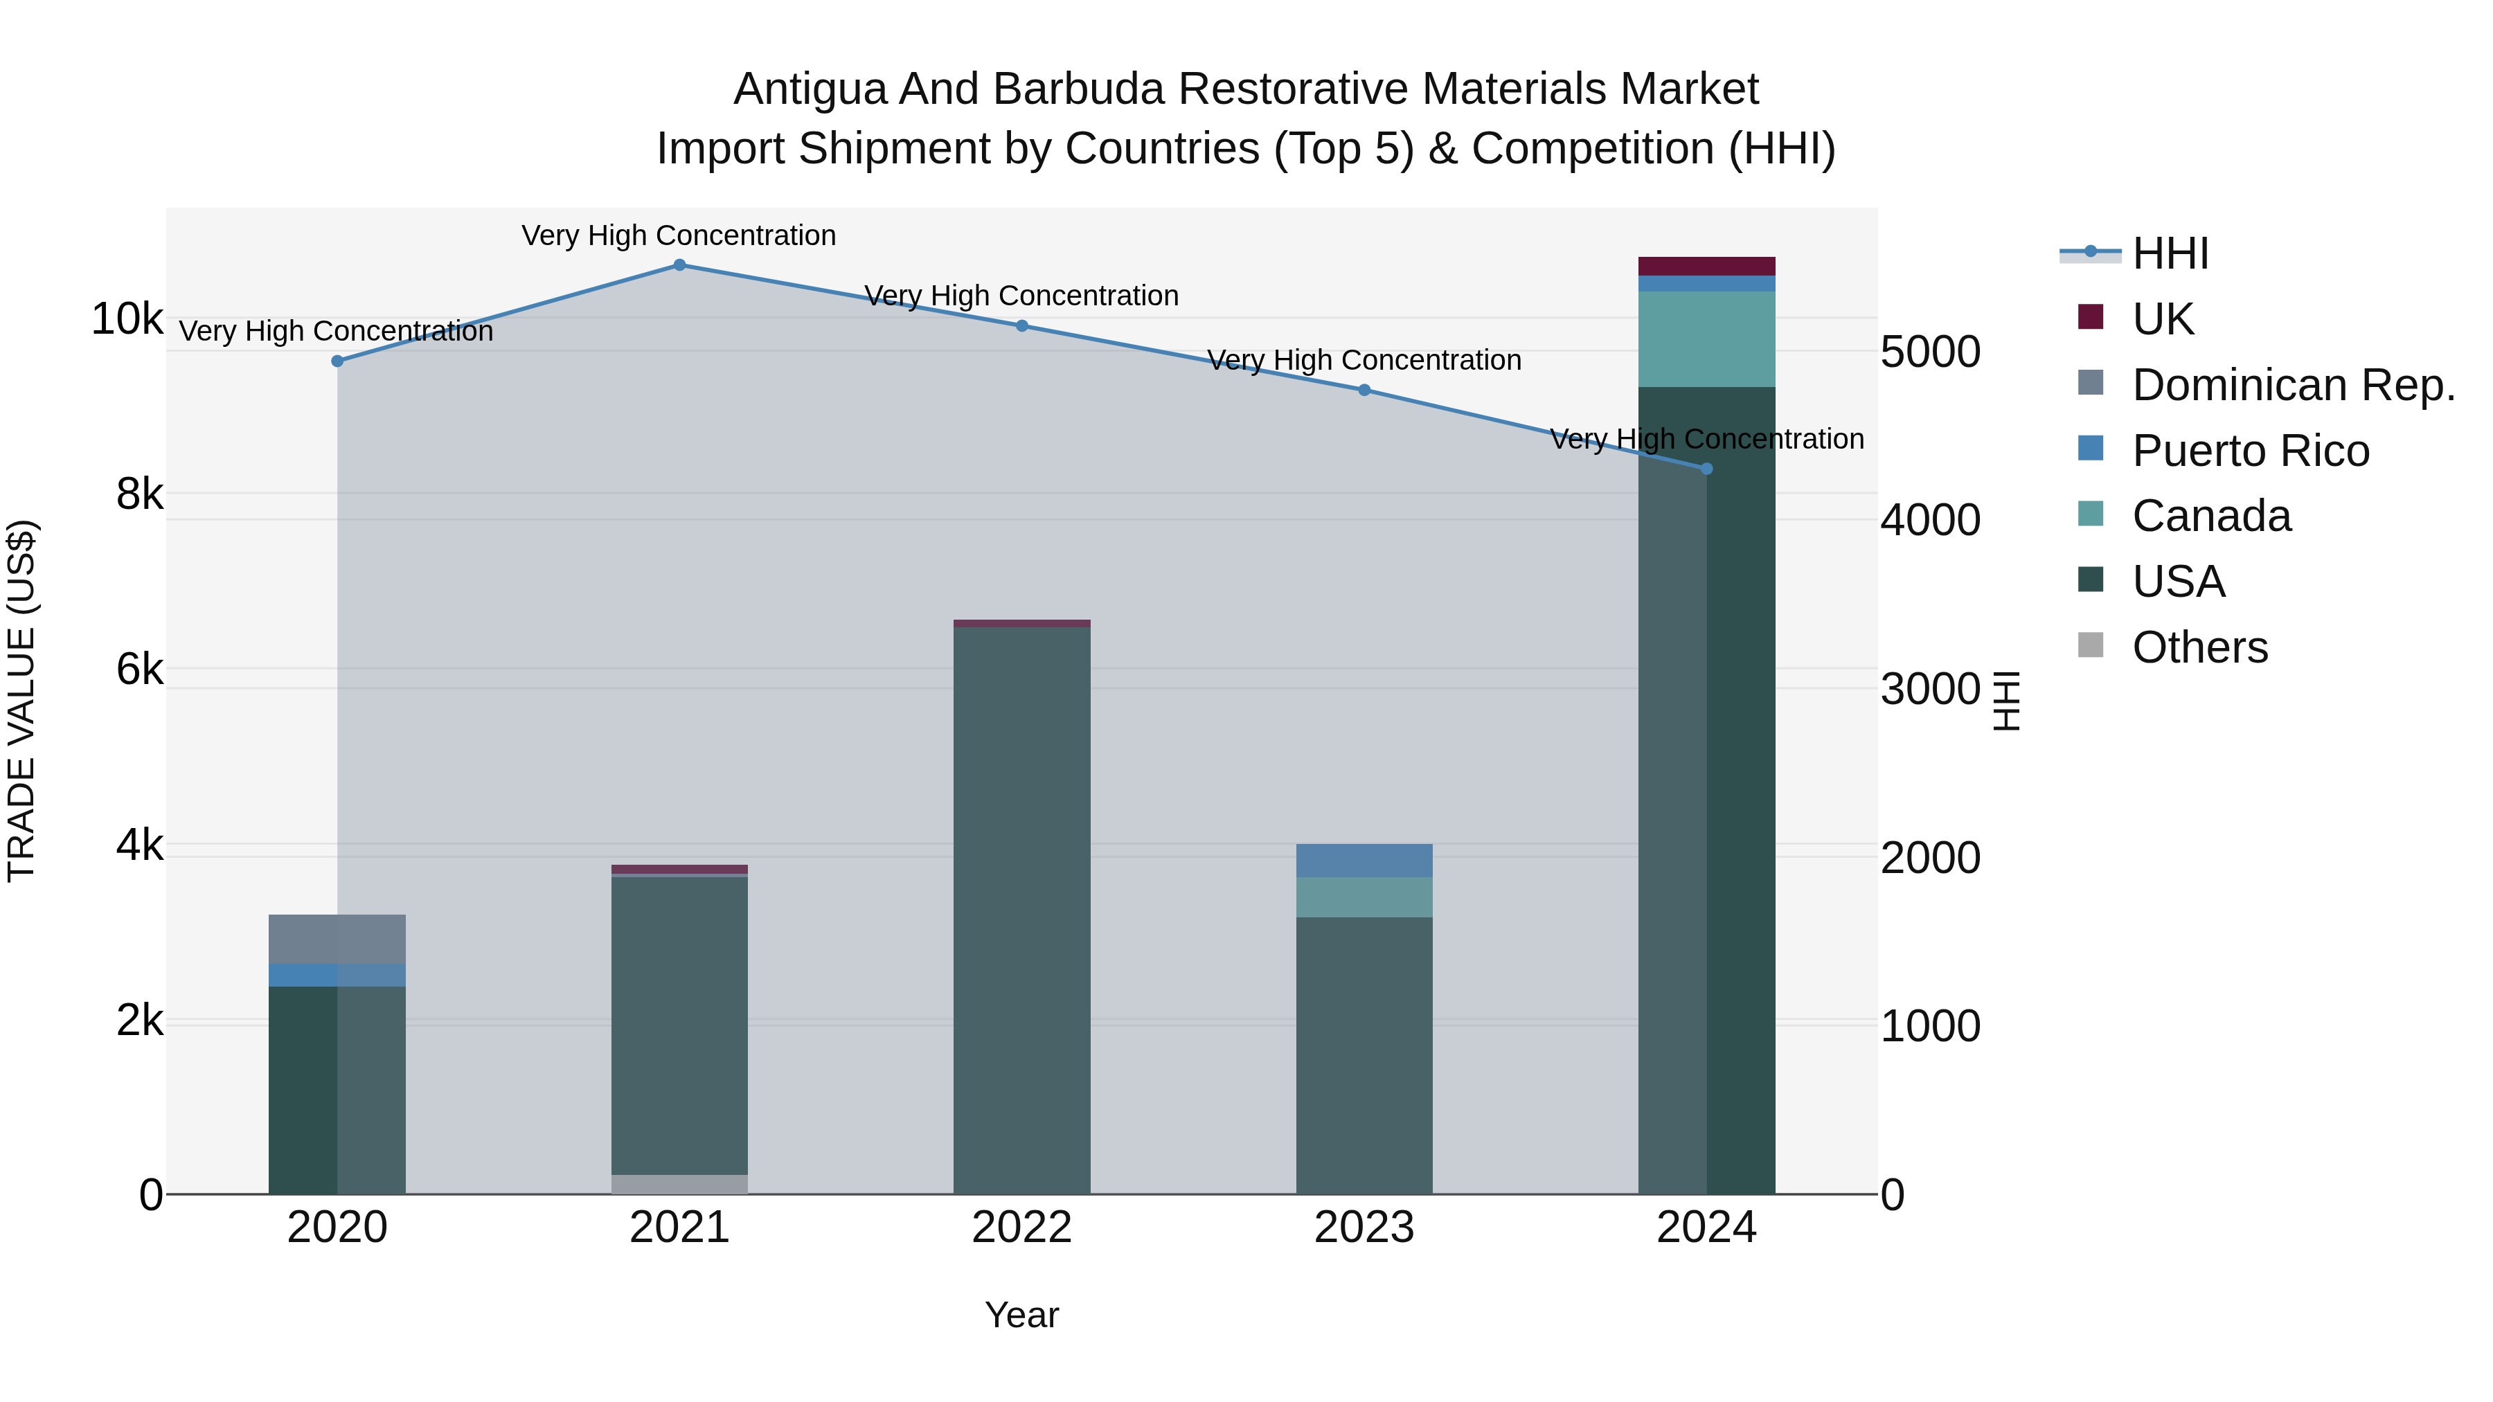Image resolution: width=2493 pixels, height=1402 pixels.
Task: Select the 2024 HHI data point
Action: tap(1707, 468)
